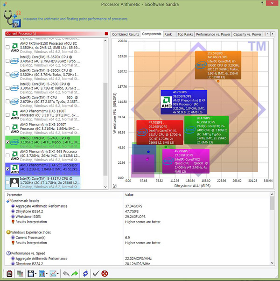
Task: Click the 37.34GOPS aggregate value
Action: point(133,206)
